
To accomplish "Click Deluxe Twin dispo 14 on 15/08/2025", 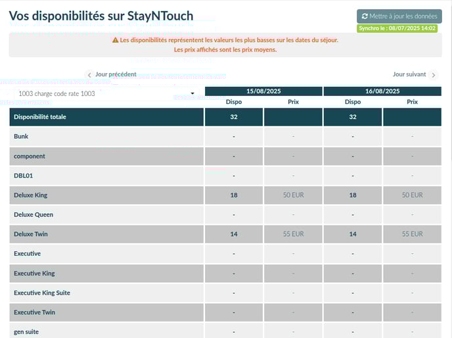I will [x=234, y=234].
